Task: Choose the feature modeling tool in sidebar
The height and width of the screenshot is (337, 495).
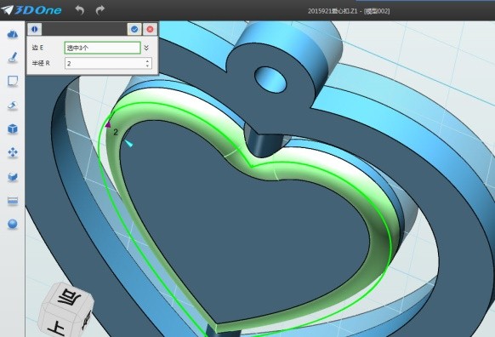Action: 13,106
